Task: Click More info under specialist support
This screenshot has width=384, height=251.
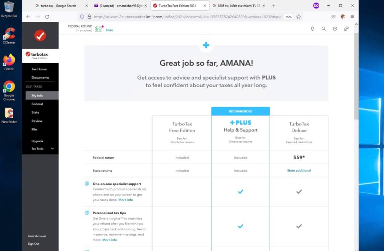Action: coord(126,200)
